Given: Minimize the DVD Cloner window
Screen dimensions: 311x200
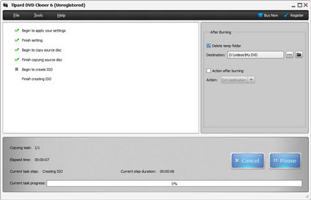Looking at the screenshot, I should [294, 6].
